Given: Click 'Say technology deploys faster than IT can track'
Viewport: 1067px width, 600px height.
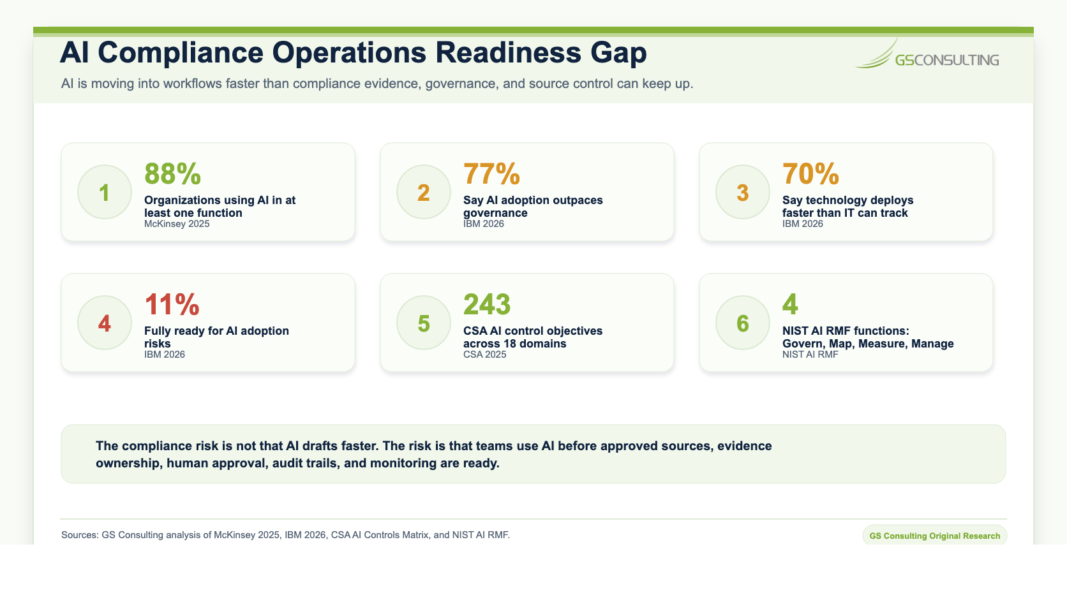Looking at the screenshot, I should (x=848, y=207).
